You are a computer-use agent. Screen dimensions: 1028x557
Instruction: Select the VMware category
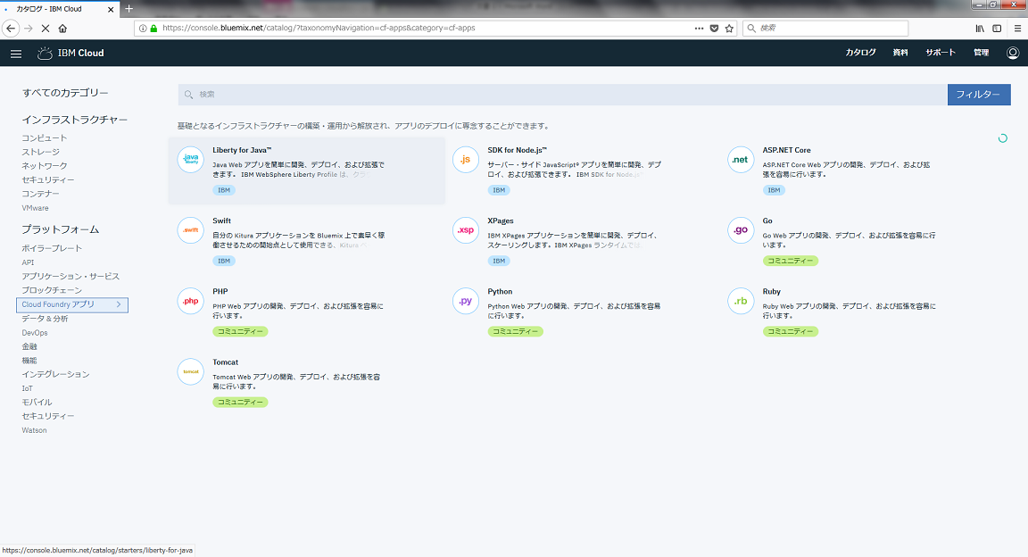click(x=35, y=208)
